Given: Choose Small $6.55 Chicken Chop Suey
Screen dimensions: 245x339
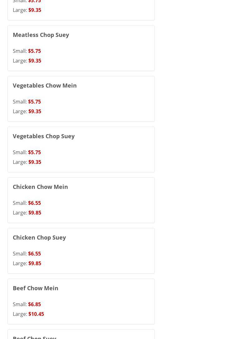Looking at the screenshot, I should coord(27,254).
